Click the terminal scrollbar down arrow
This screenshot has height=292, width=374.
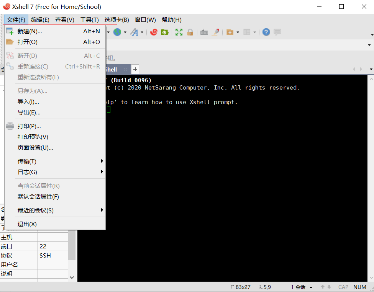tap(371, 278)
